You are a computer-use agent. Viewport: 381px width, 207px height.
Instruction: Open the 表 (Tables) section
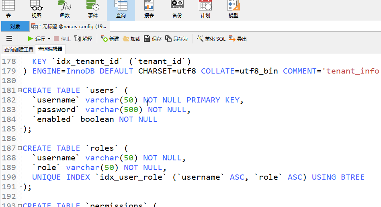8,10
